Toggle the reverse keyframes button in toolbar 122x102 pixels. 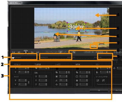point(61,52)
